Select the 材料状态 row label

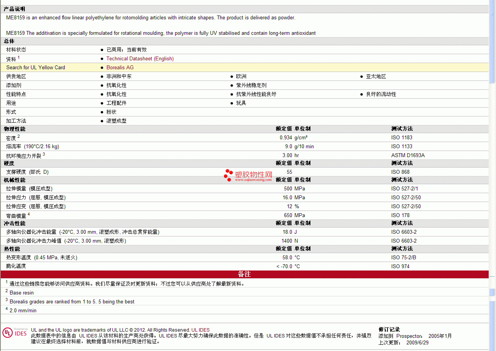[16, 50]
